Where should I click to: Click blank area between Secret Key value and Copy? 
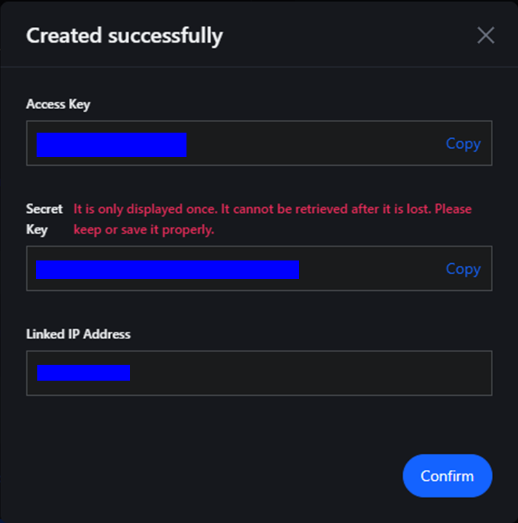click(x=372, y=269)
